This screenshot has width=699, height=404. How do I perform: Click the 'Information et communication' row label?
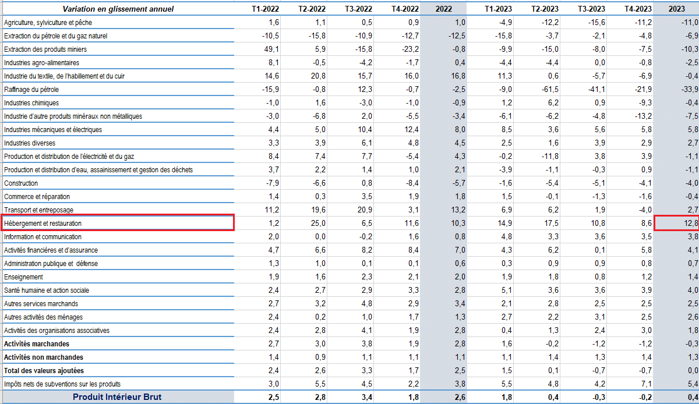tap(43, 237)
